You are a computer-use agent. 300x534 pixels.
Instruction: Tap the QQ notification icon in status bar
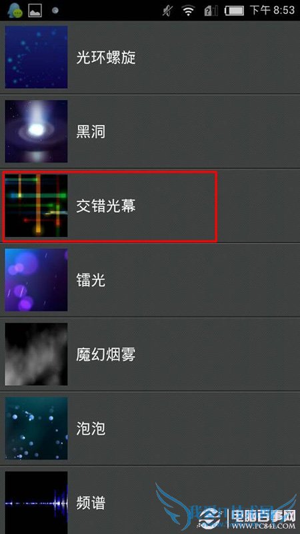point(15,10)
